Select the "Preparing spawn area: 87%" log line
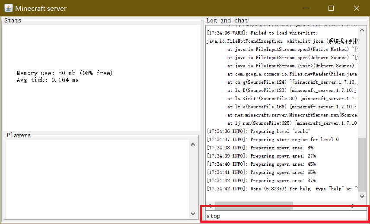This screenshot has width=370, height=224. pos(261,180)
